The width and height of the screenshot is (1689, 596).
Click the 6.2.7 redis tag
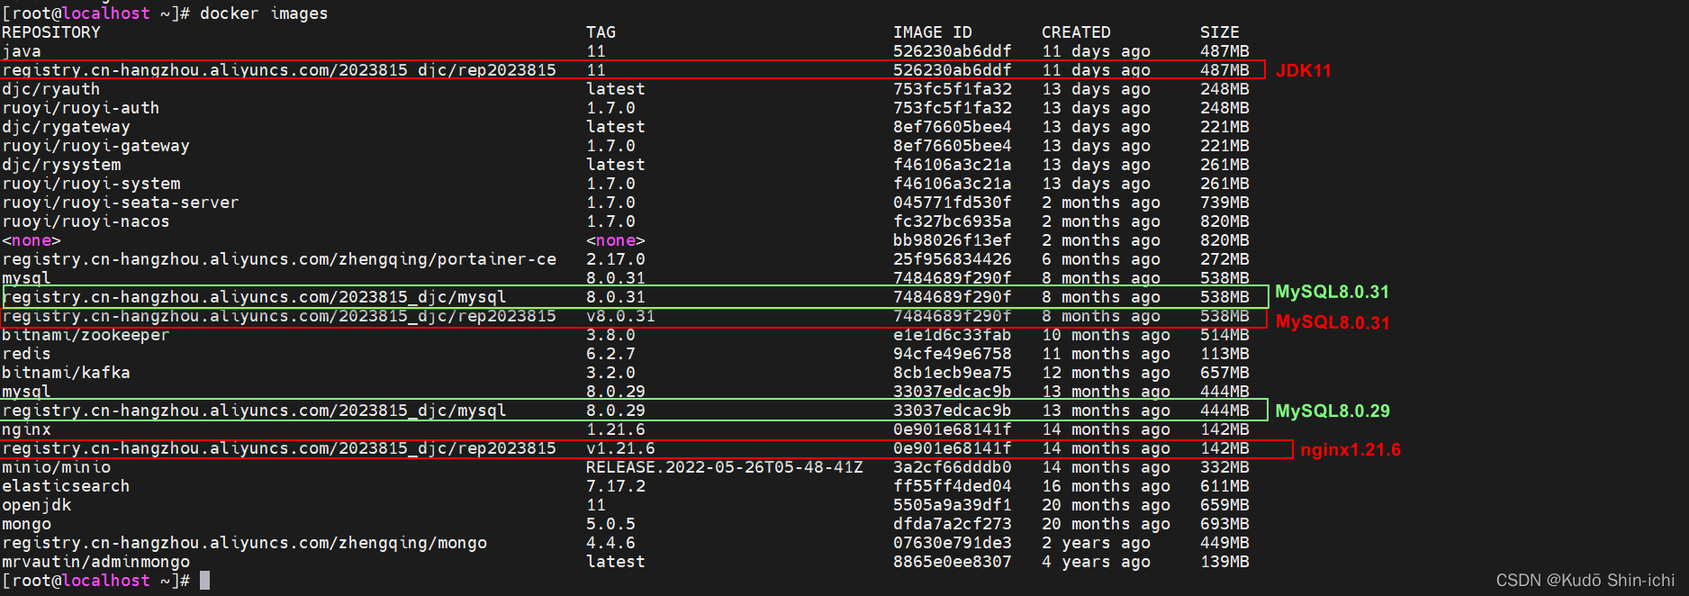[611, 354]
